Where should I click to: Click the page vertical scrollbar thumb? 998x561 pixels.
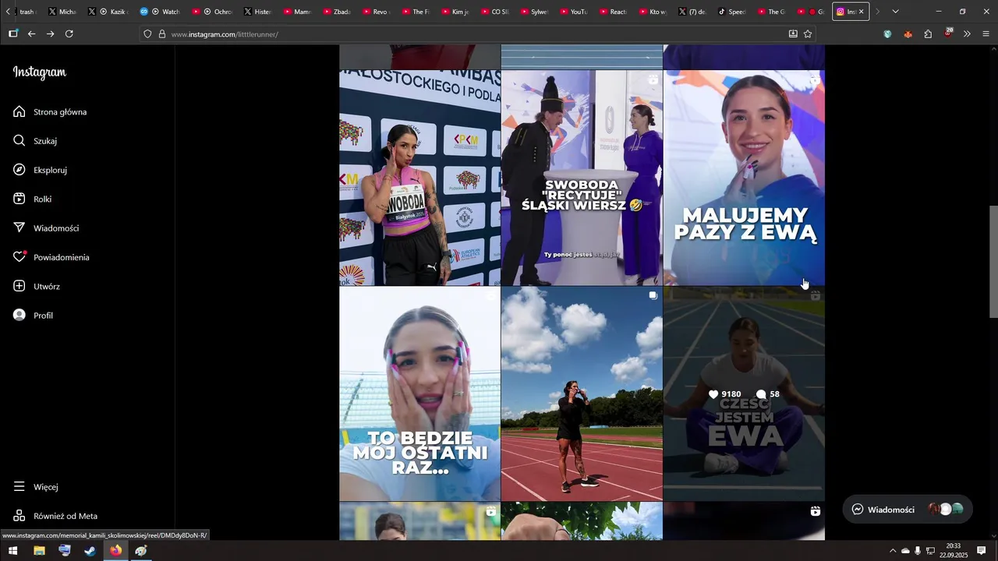[993, 261]
